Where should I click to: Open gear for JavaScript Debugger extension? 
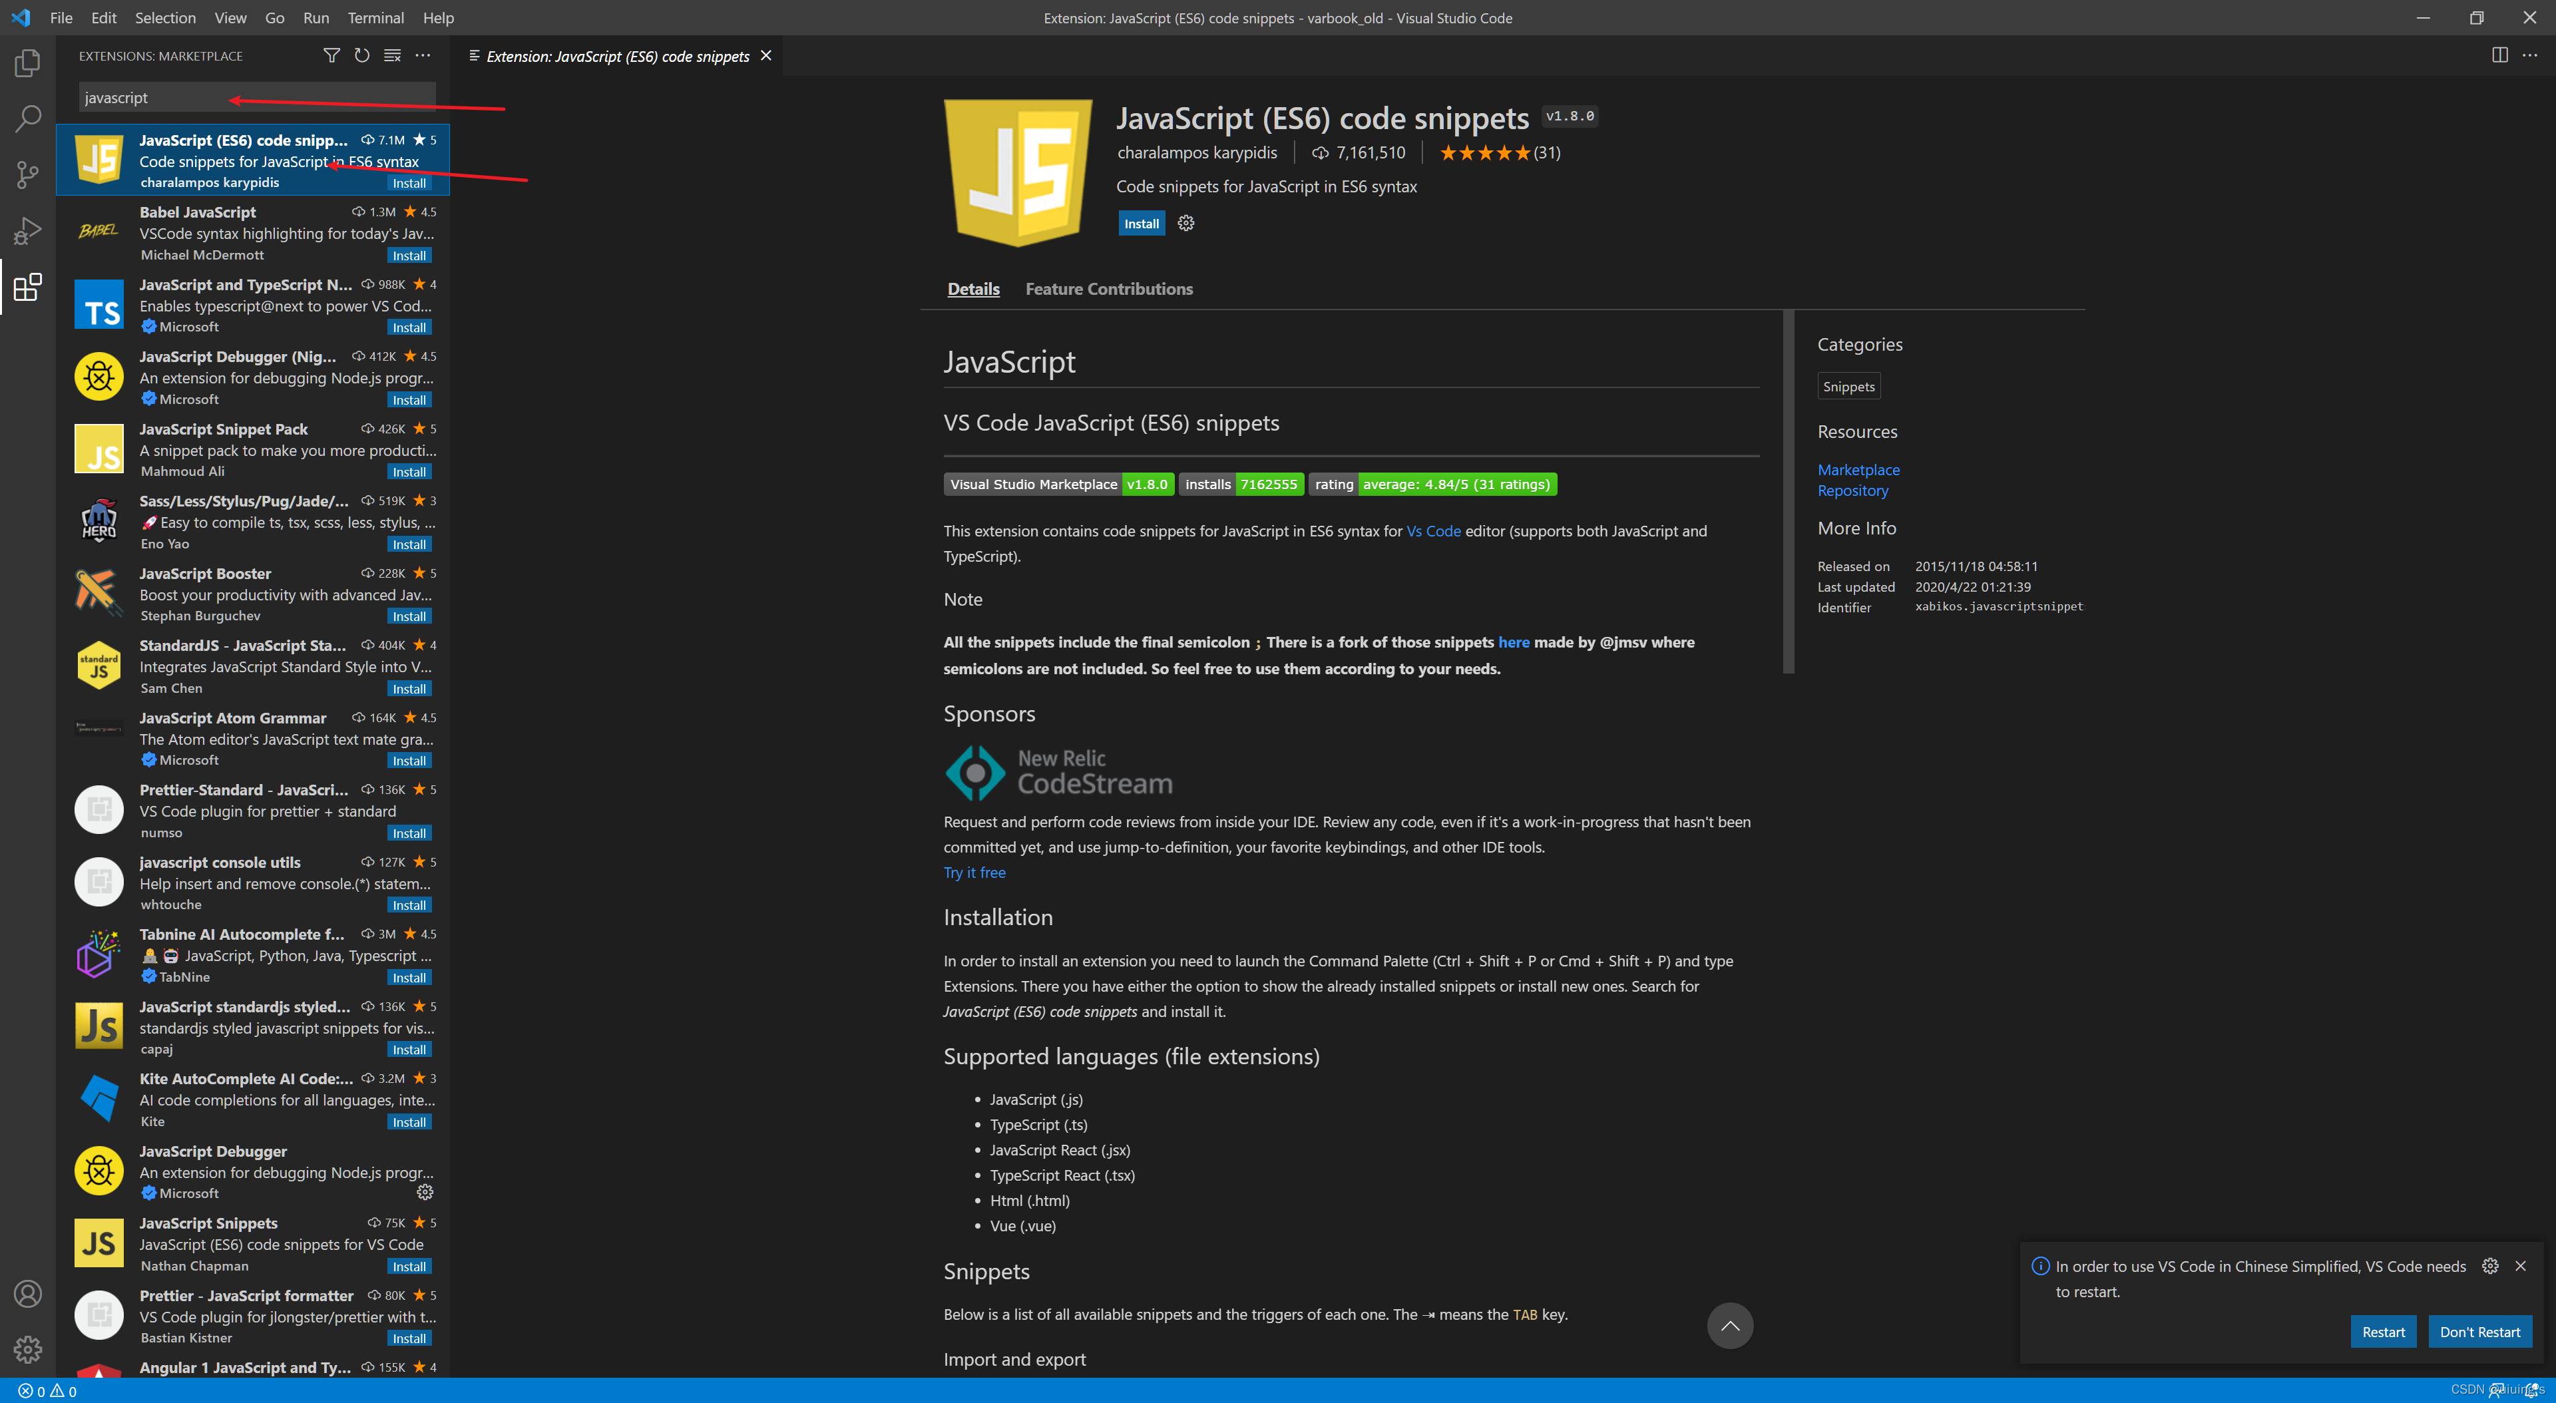click(x=425, y=1191)
